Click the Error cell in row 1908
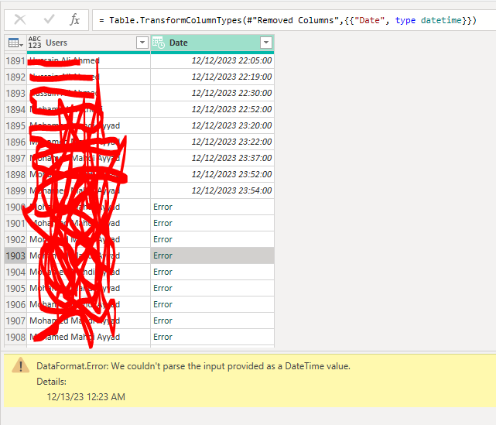Viewport: 496px width, 425px height. (x=212, y=337)
